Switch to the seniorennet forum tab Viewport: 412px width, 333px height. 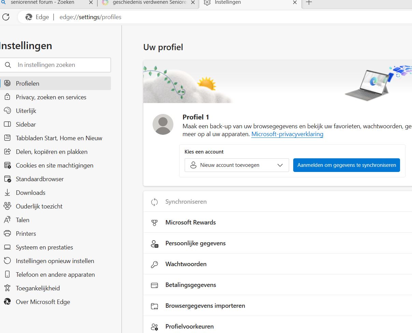(43, 3)
